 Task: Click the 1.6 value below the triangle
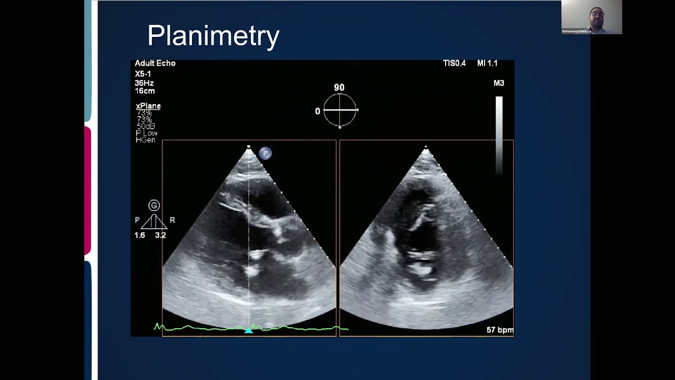tap(140, 235)
